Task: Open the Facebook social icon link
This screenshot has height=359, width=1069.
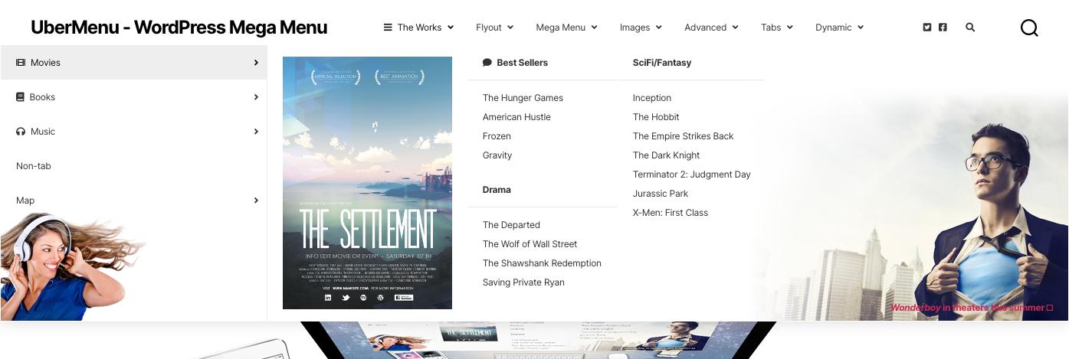Action: tap(943, 28)
